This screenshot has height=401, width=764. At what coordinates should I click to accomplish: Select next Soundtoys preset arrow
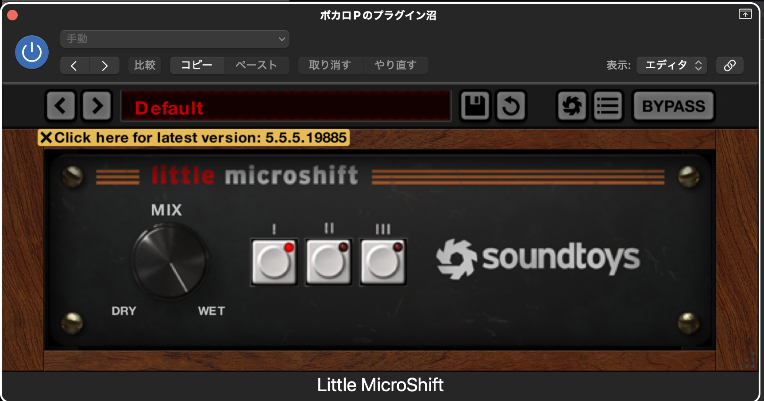point(96,106)
